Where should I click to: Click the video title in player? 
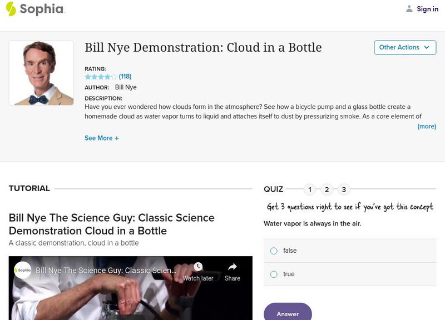point(106,271)
